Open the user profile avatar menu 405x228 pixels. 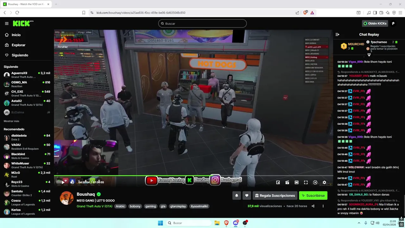(393, 23)
